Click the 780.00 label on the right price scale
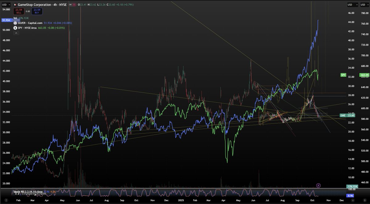The height and width of the screenshot is (204, 370). pyautogui.click(x=365, y=13)
